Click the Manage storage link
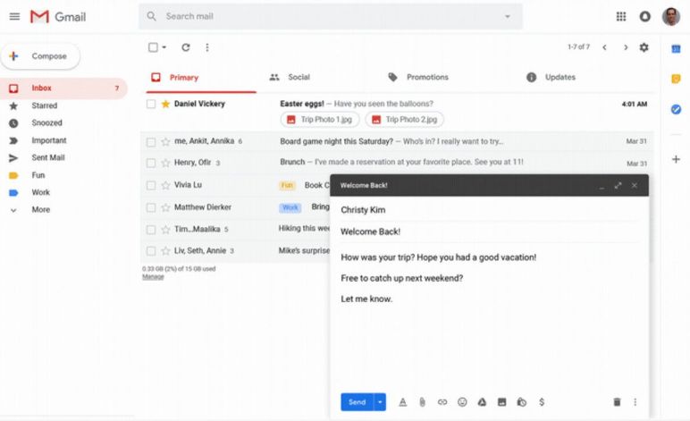Image resolution: width=690 pixels, height=421 pixels. click(x=153, y=277)
